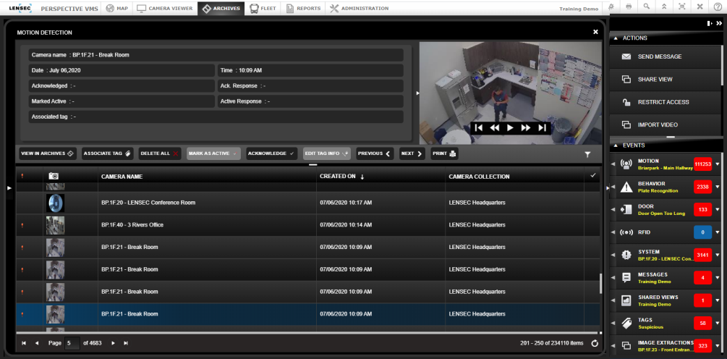Click Share View action

[x=666, y=80]
